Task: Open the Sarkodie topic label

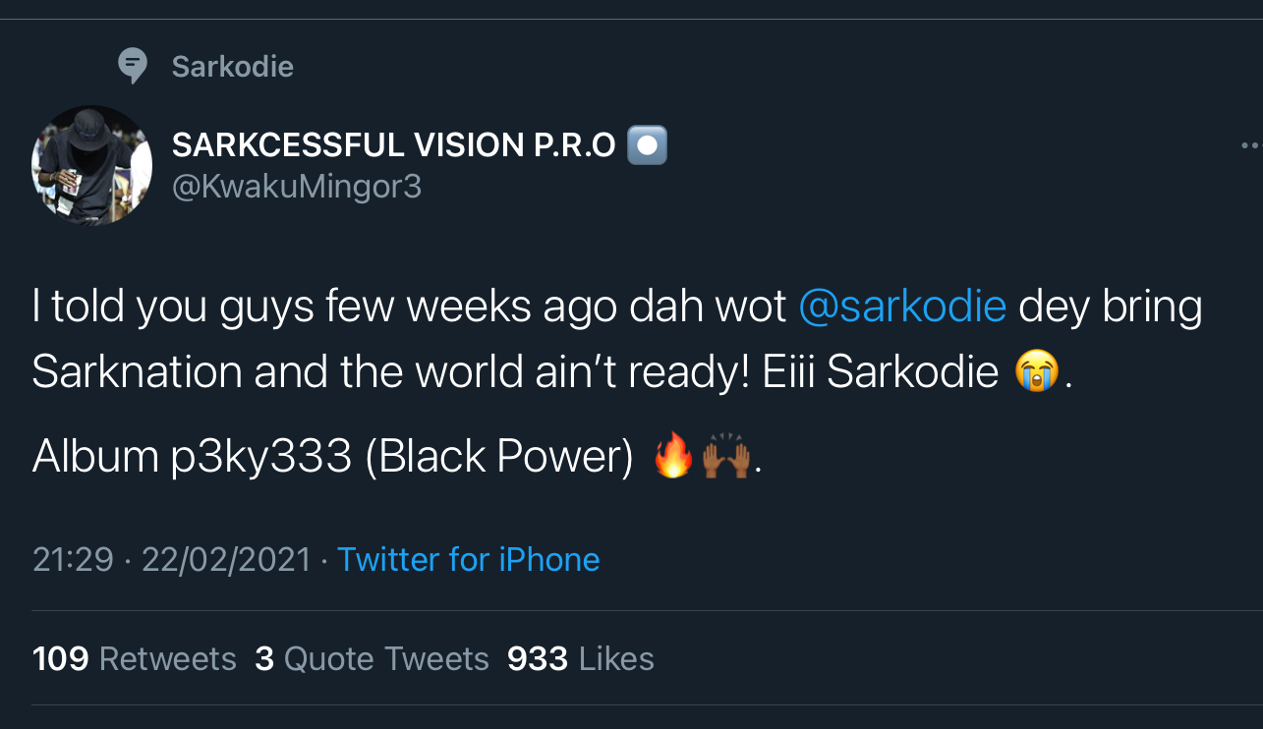Action: (232, 67)
